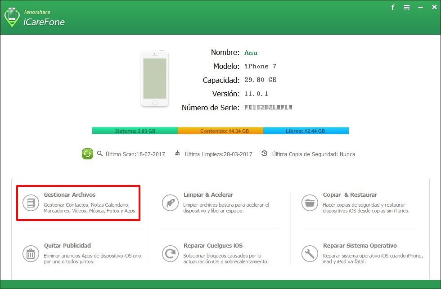Image resolution: width=441 pixels, height=289 pixels.
Task: Click the model value iPhone 7
Action: (x=260, y=67)
